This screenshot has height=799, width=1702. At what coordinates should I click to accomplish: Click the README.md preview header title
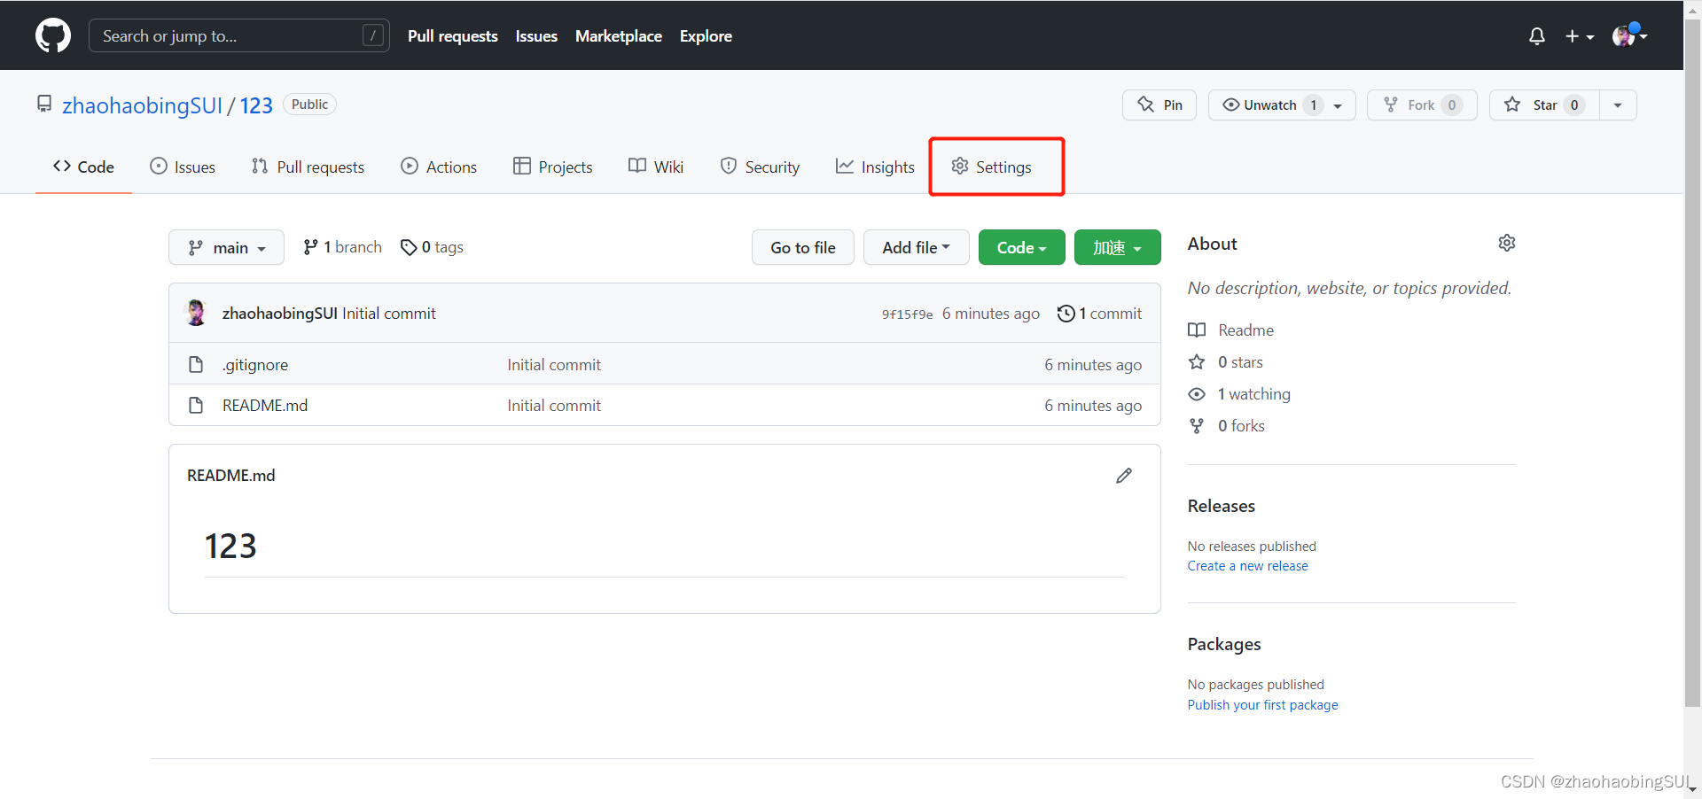(231, 476)
